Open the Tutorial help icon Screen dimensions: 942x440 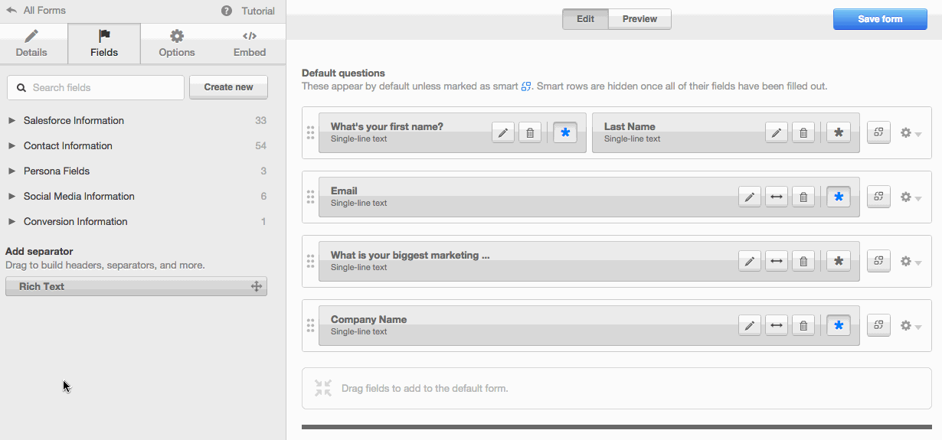coord(227,11)
